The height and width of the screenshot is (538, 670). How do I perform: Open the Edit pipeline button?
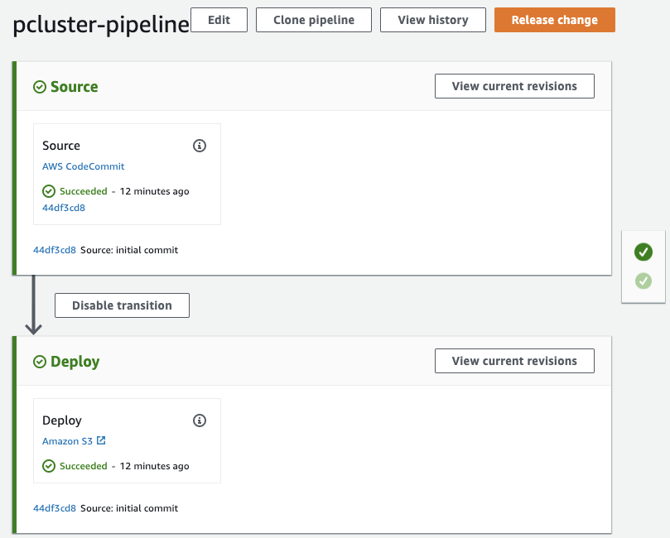click(219, 20)
